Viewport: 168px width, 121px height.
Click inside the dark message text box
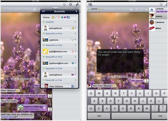pos(120,61)
